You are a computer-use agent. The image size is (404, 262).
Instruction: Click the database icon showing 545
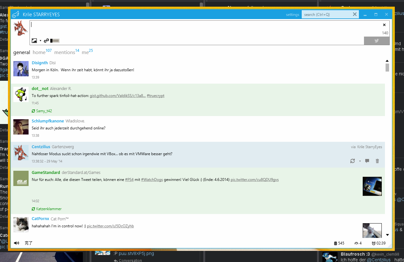point(335,243)
